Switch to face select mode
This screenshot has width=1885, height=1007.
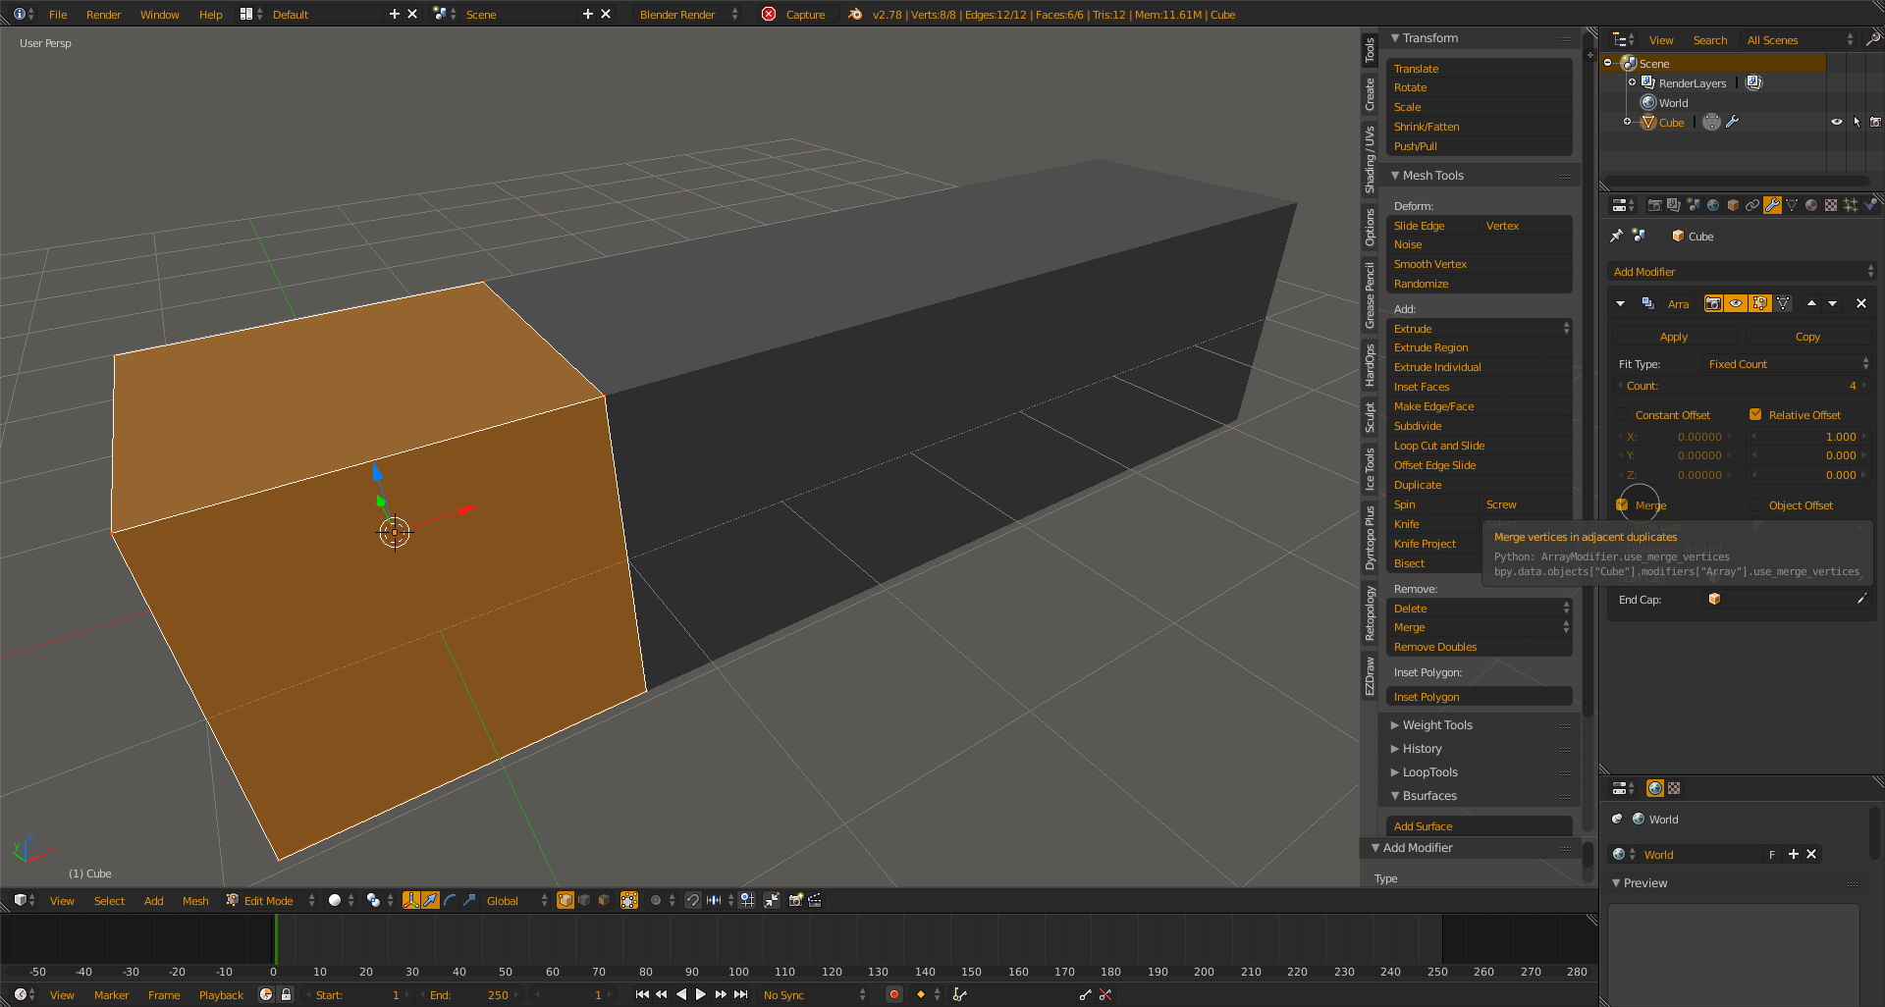(604, 900)
